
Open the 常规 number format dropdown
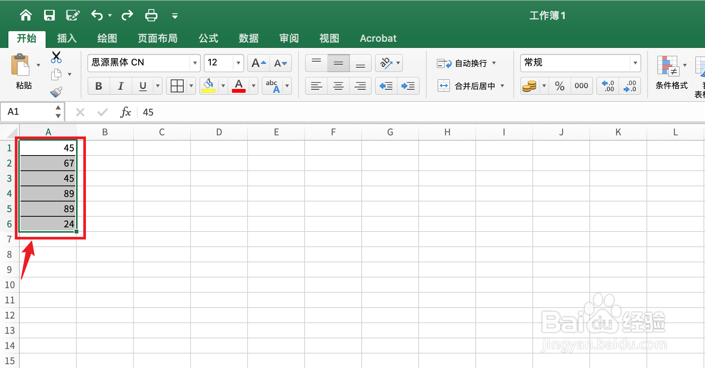(x=635, y=63)
